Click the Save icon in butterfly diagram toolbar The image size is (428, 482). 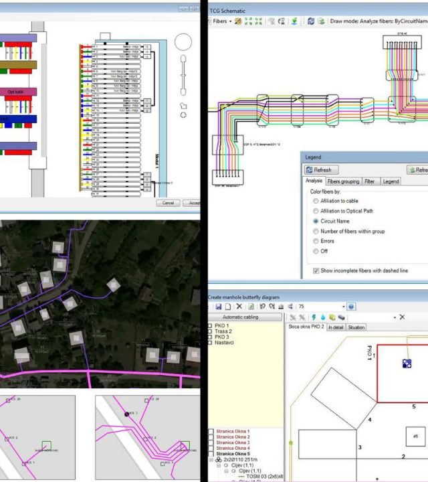point(218,307)
